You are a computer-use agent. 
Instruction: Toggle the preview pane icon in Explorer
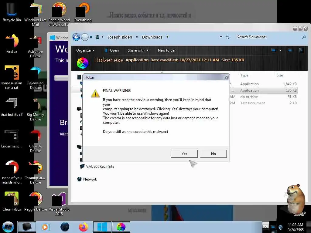click(290, 50)
